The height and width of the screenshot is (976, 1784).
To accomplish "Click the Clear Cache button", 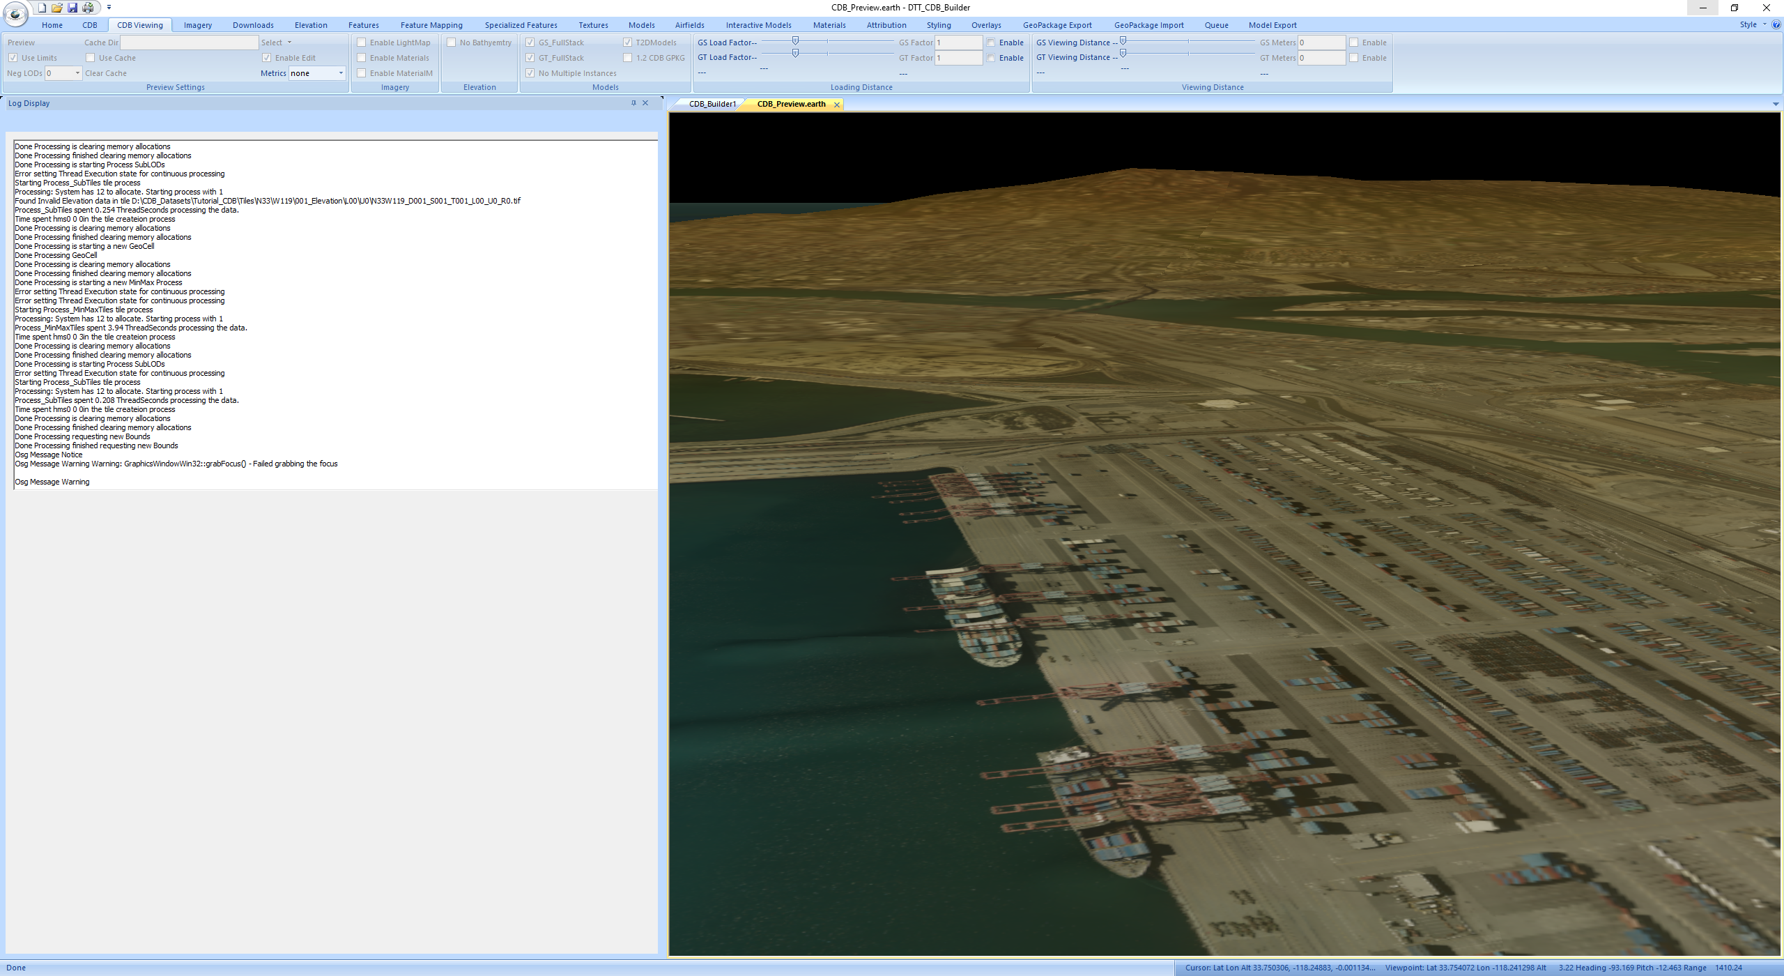I will (106, 73).
